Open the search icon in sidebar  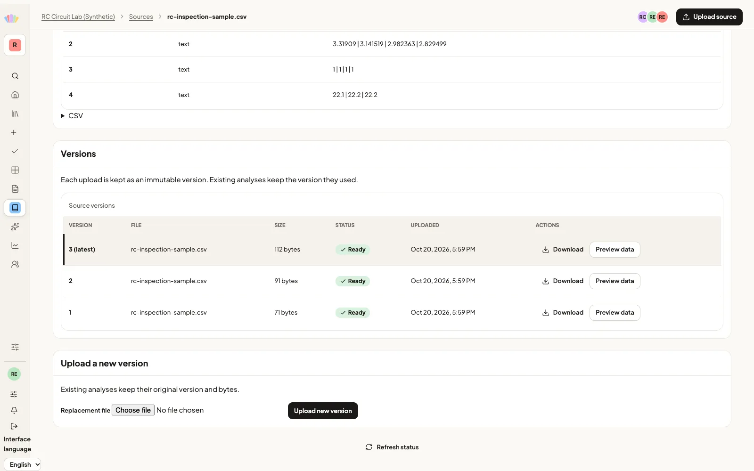15,76
